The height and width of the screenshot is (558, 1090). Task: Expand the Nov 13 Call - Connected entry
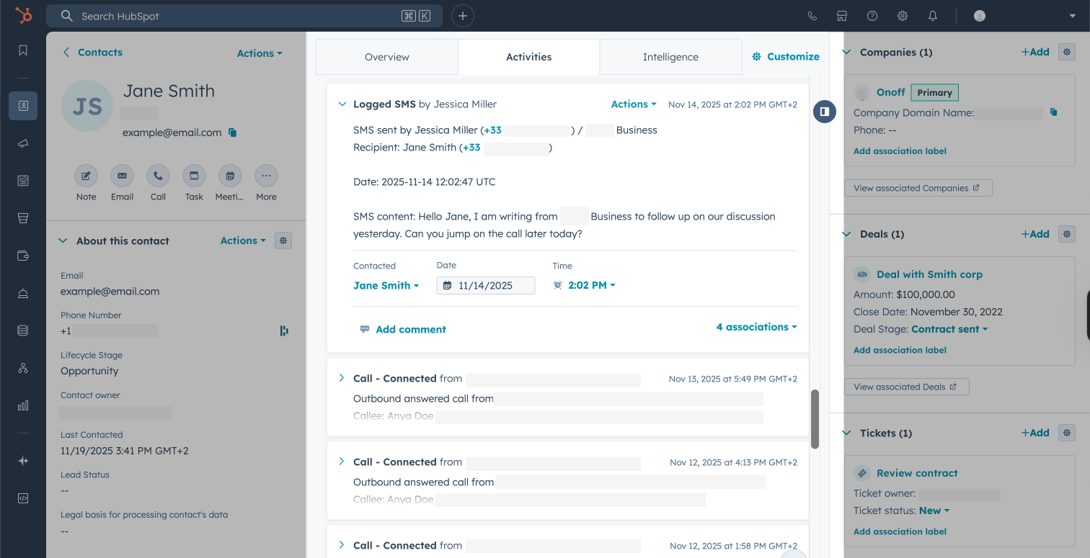point(342,378)
